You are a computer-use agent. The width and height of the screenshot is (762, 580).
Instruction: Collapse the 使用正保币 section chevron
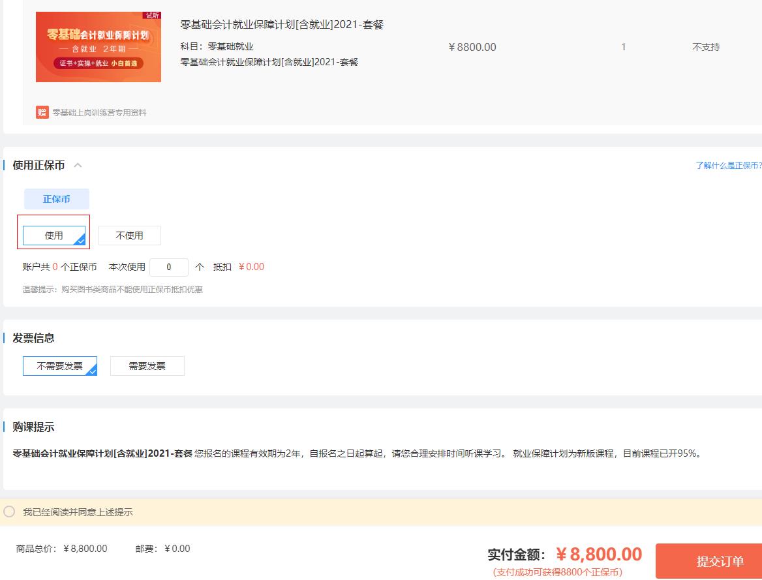[x=78, y=166]
